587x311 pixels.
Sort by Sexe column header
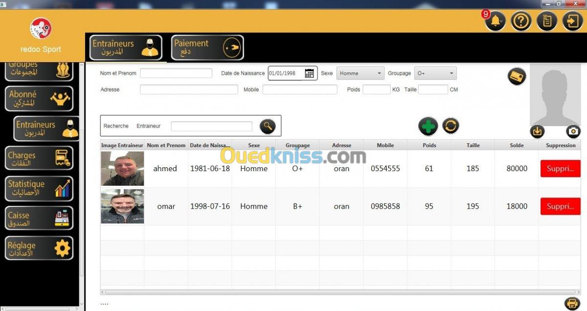pos(254,145)
